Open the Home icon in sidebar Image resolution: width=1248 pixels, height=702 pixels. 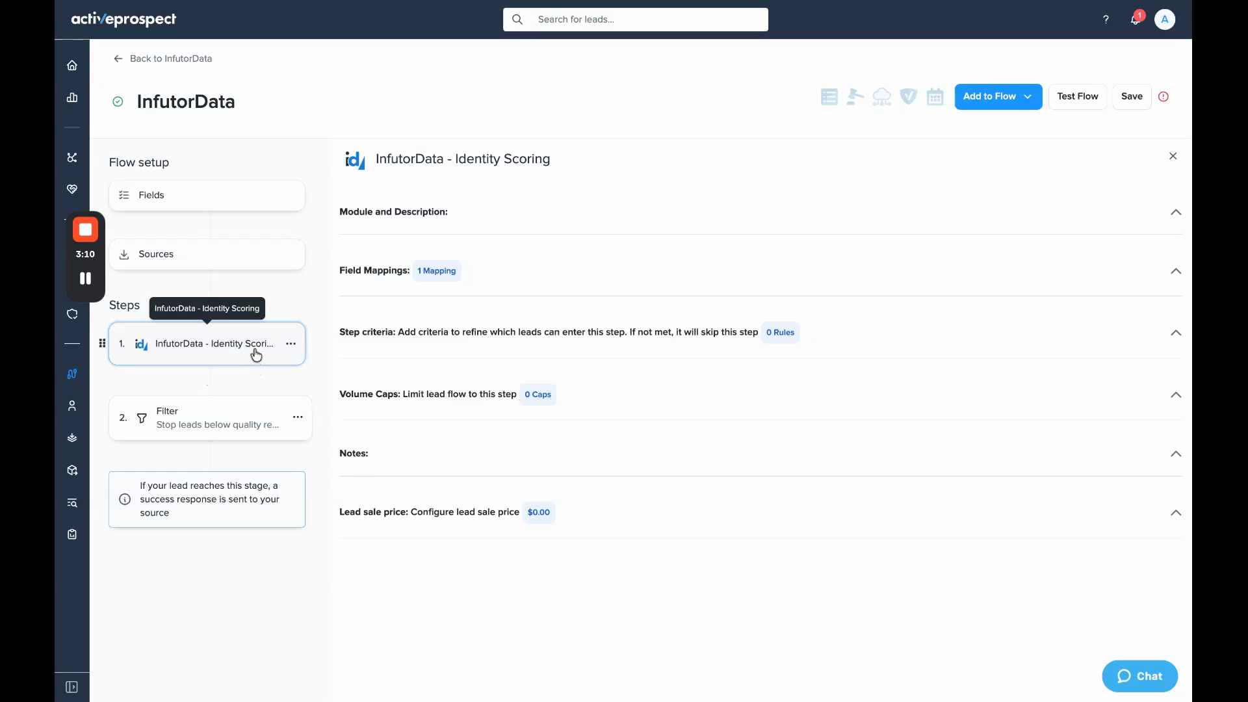(72, 65)
